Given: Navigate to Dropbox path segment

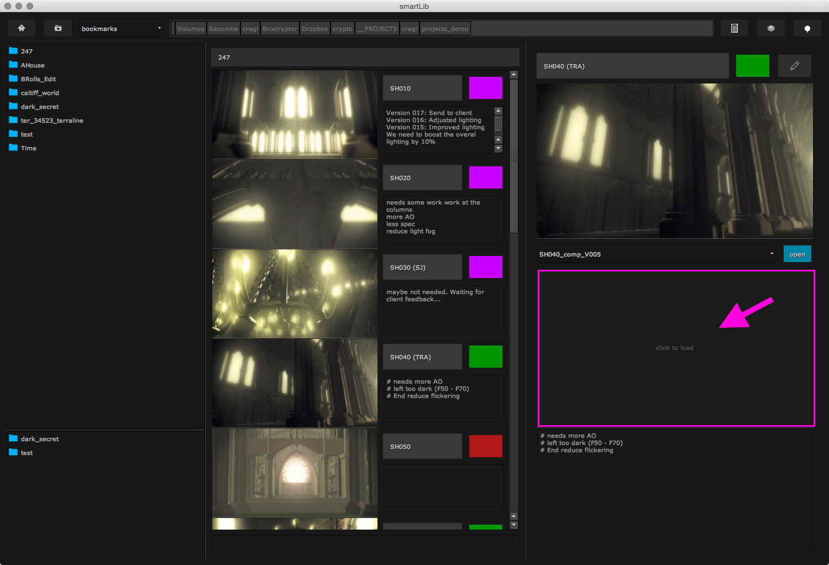Looking at the screenshot, I should point(314,29).
